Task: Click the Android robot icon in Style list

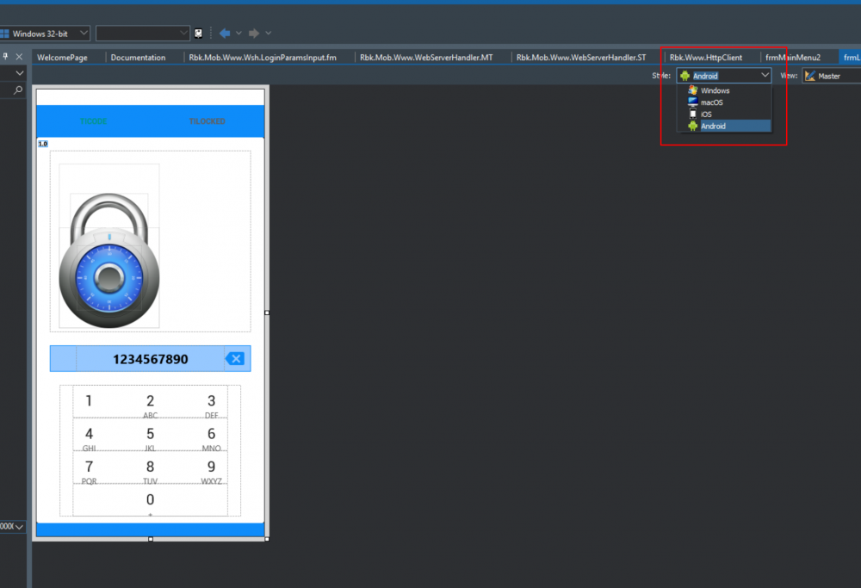Action: pos(693,127)
